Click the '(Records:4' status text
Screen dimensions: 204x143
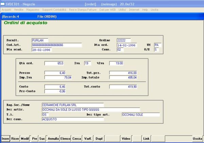point(11,17)
